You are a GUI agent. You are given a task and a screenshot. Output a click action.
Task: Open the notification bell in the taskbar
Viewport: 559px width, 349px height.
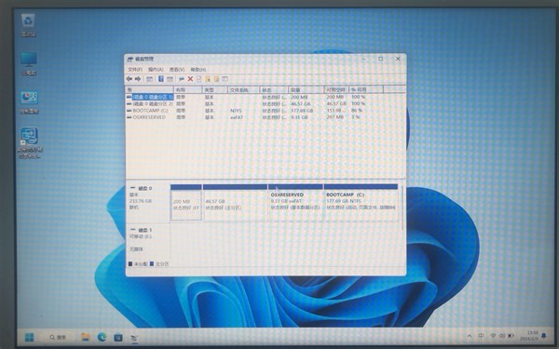click(544, 335)
